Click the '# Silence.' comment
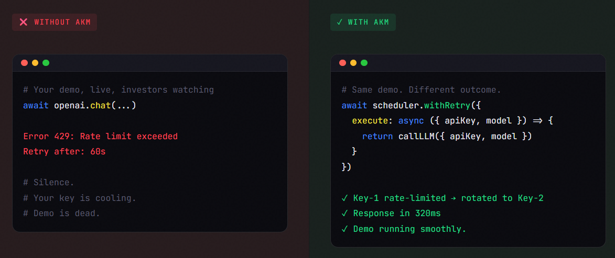 coord(49,183)
